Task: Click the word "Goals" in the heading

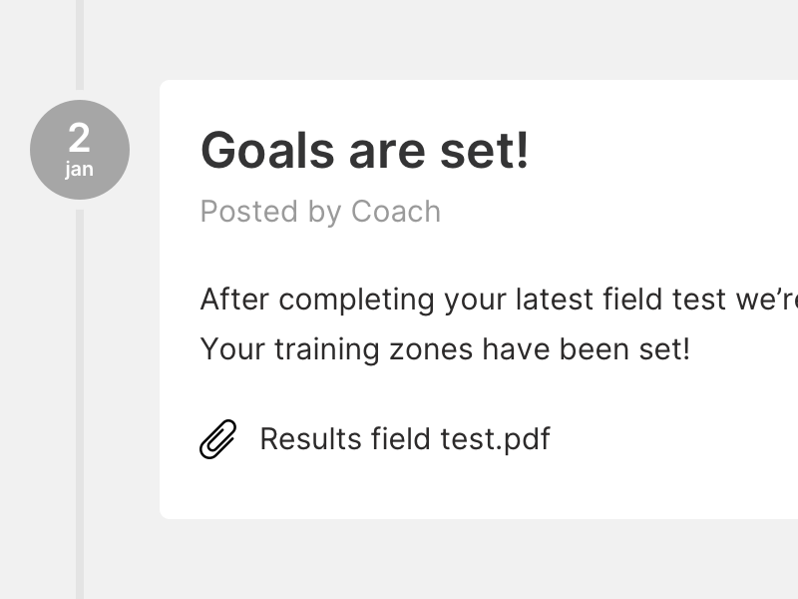Action: click(267, 152)
